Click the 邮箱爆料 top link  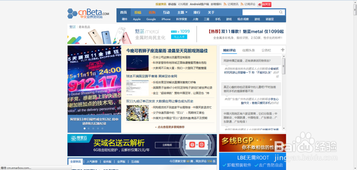pyautogui.click(x=216, y=4)
